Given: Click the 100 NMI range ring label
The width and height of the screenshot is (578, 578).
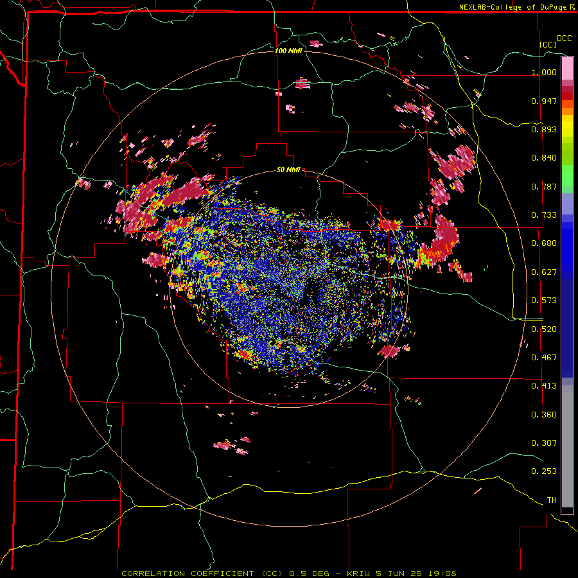Looking at the screenshot, I should tap(288, 51).
